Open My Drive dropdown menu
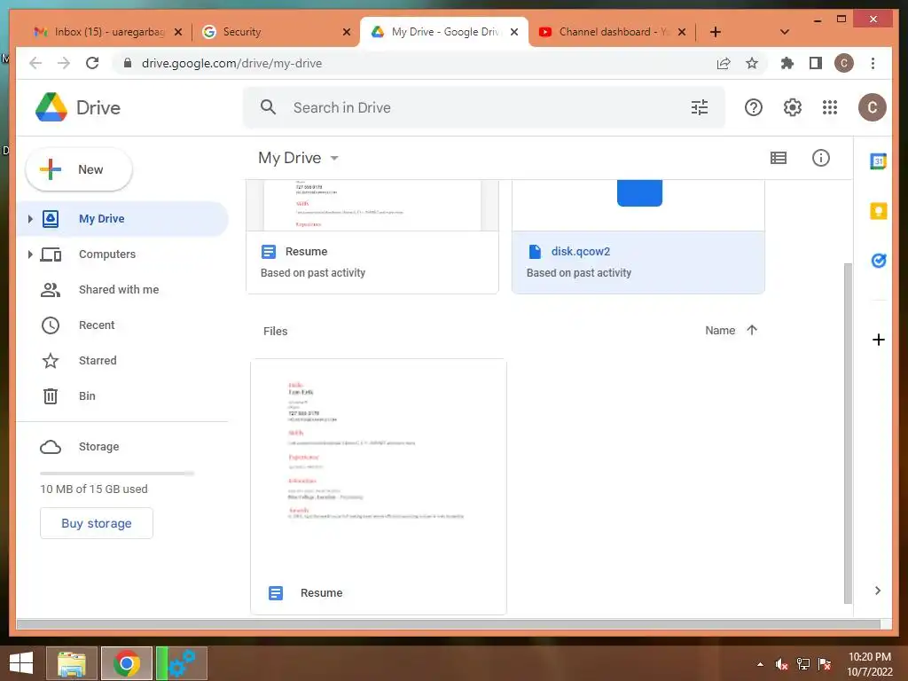 click(298, 158)
